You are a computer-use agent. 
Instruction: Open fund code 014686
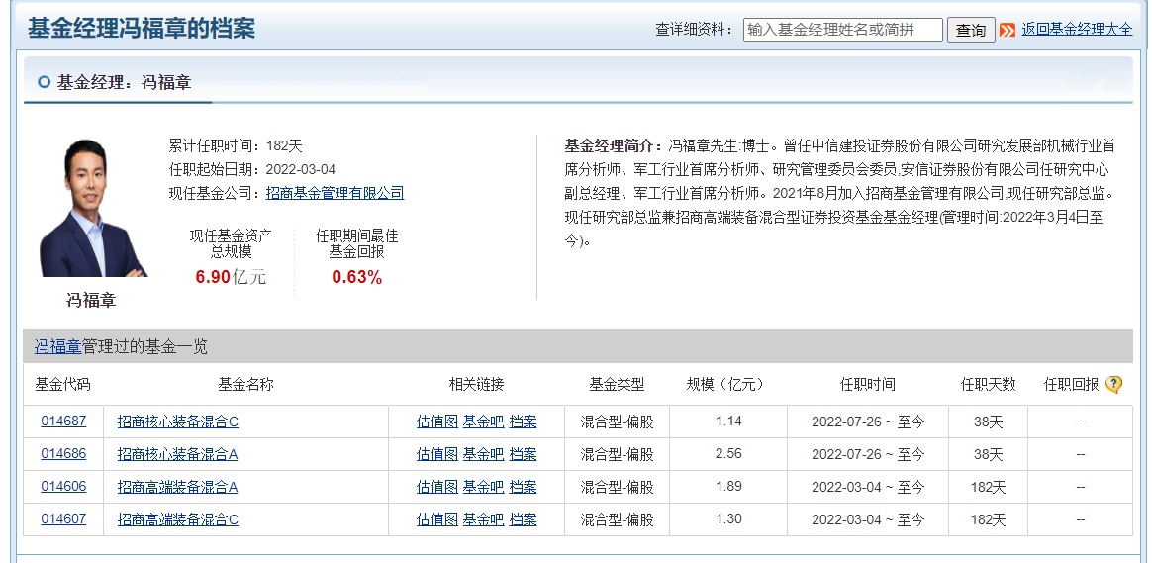pyautogui.click(x=63, y=454)
